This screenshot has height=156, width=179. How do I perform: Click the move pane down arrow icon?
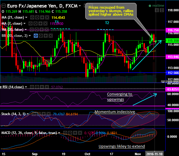tap(157, 10)
